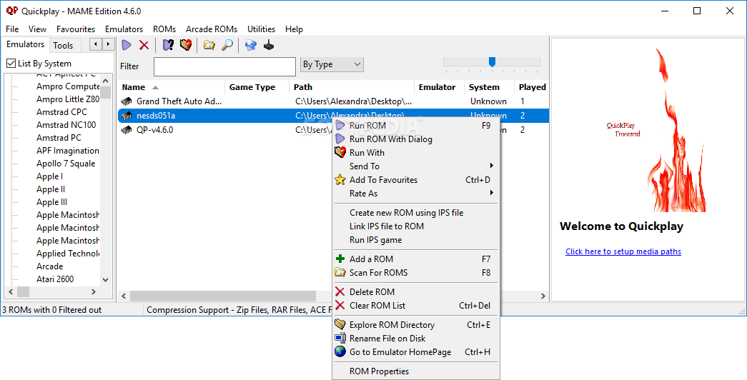This screenshot has height=380, width=747.
Task: Click the Filter text input field
Action: [x=224, y=66]
